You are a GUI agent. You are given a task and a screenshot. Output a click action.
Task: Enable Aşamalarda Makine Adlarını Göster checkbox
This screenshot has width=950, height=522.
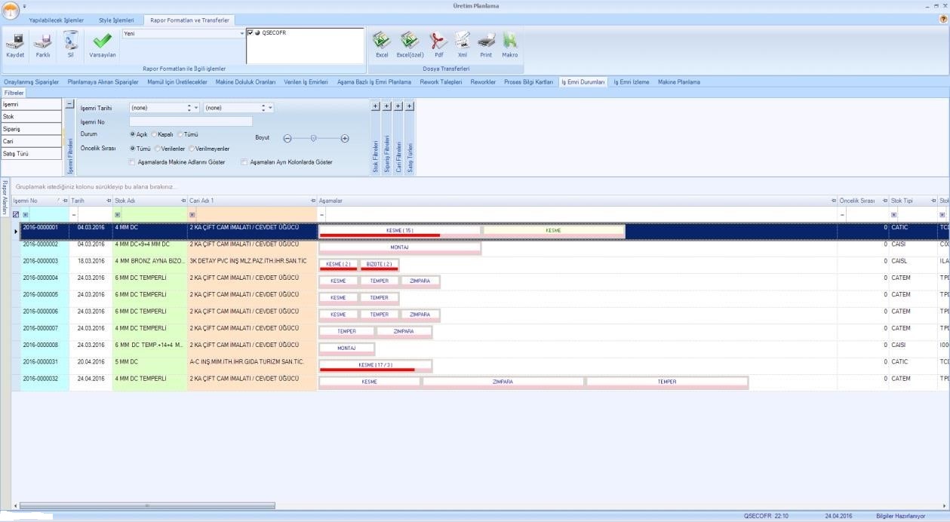click(132, 162)
